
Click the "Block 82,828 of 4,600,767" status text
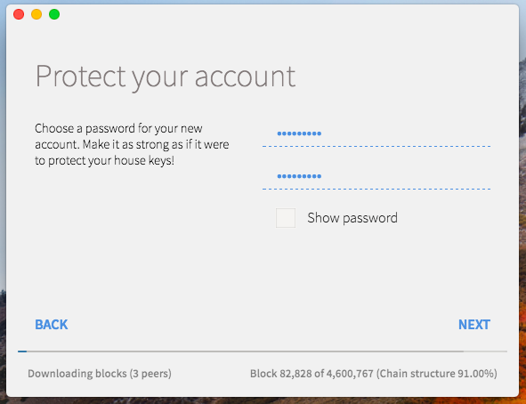[x=312, y=374]
